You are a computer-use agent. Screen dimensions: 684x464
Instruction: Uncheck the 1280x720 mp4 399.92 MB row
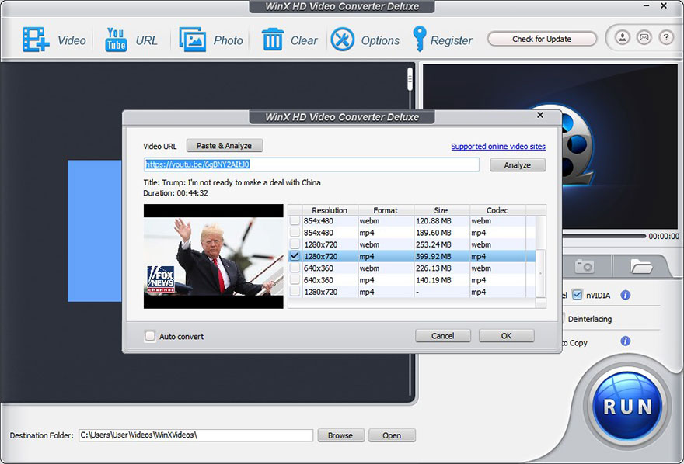[295, 256]
